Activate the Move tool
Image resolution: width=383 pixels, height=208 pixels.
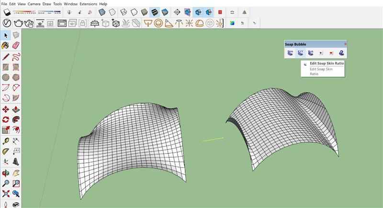[x=6, y=109]
